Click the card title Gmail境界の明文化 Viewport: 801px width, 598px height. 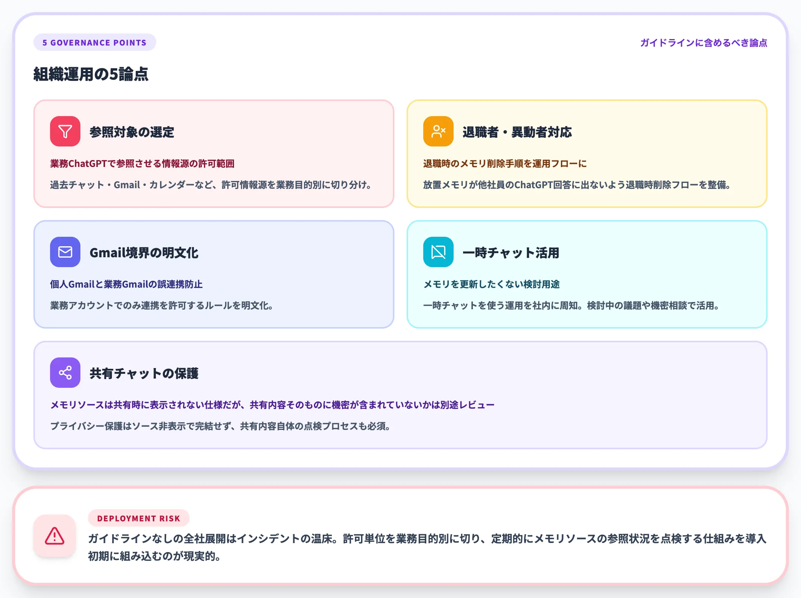144,253
